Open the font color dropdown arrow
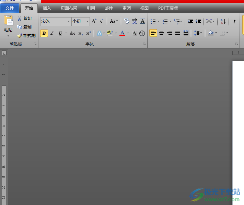The height and width of the screenshot is (205, 244). 128,33
